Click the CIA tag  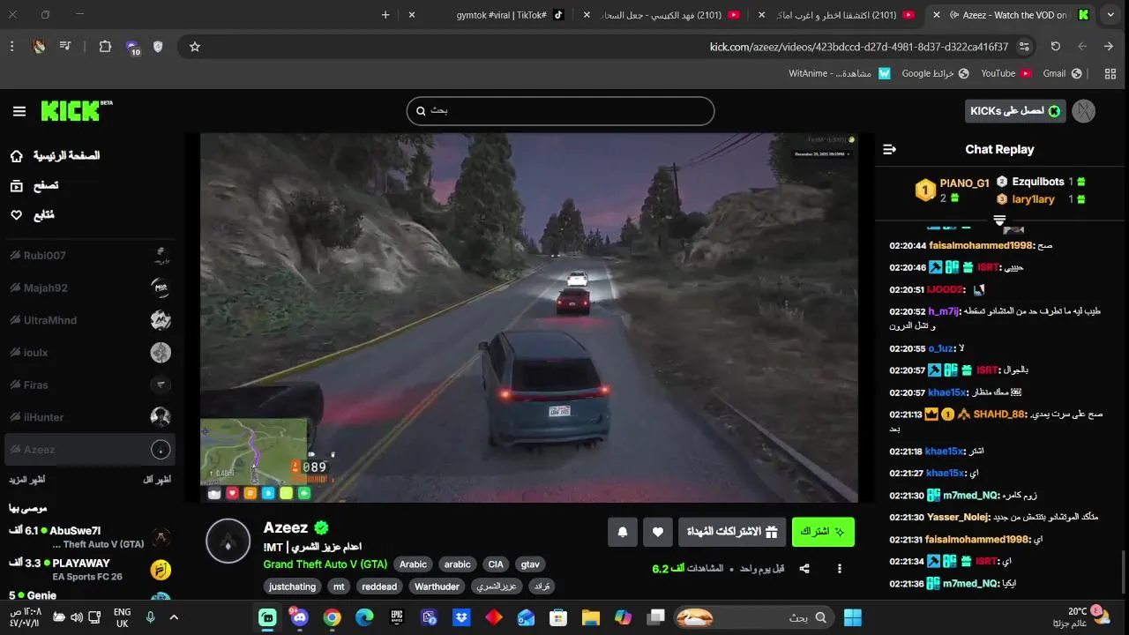496,564
